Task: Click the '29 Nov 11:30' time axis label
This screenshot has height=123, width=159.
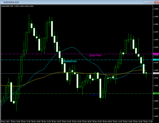Action: [x=118, y=122]
